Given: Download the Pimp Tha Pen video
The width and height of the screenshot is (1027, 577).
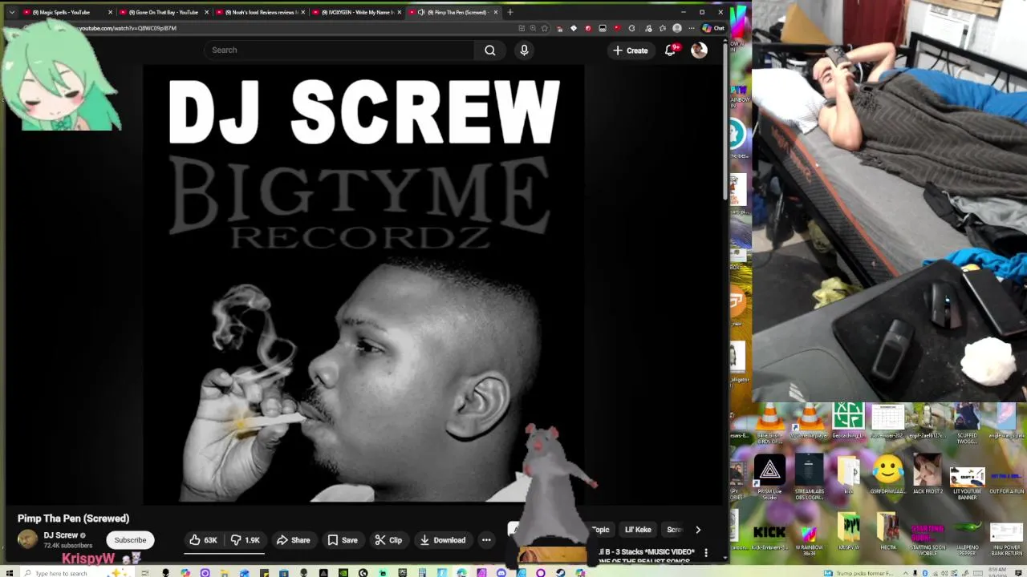Looking at the screenshot, I should click(x=441, y=540).
